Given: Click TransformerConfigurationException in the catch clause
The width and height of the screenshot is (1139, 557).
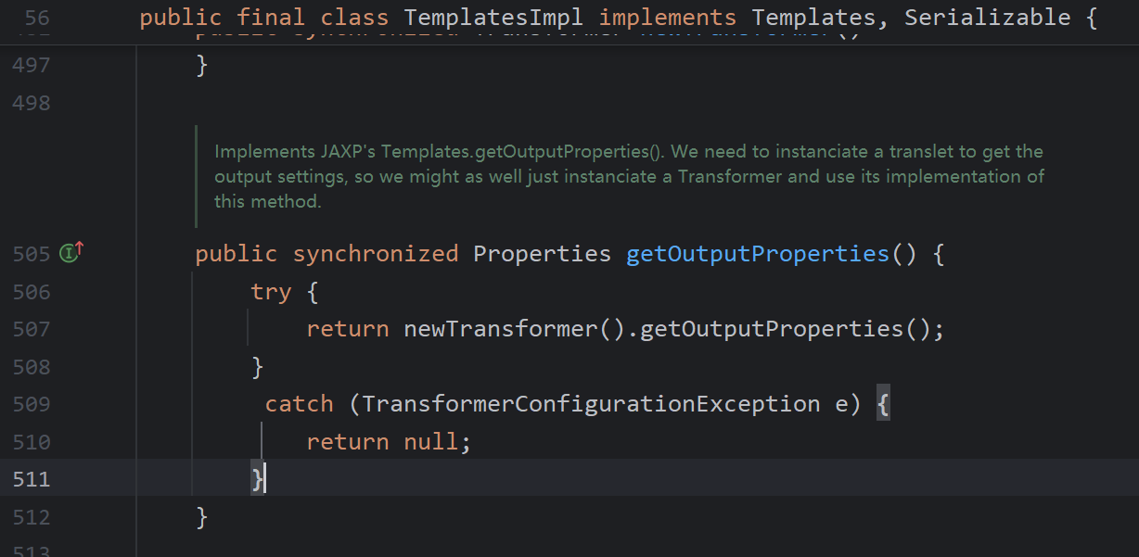Looking at the screenshot, I should (591, 404).
